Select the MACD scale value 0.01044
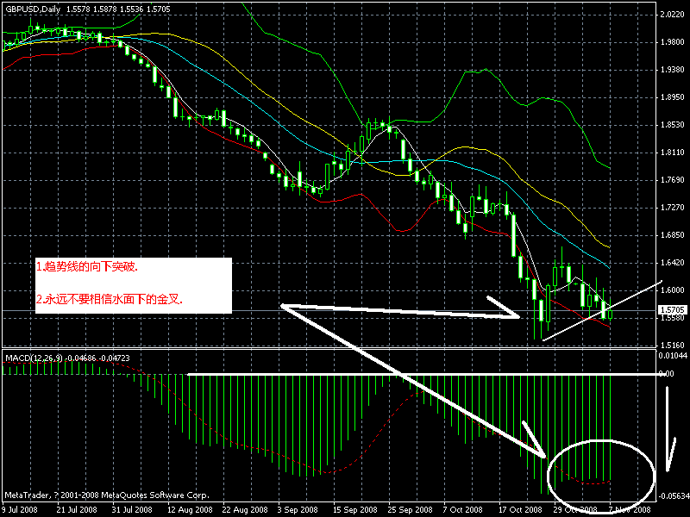 pos(673,355)
